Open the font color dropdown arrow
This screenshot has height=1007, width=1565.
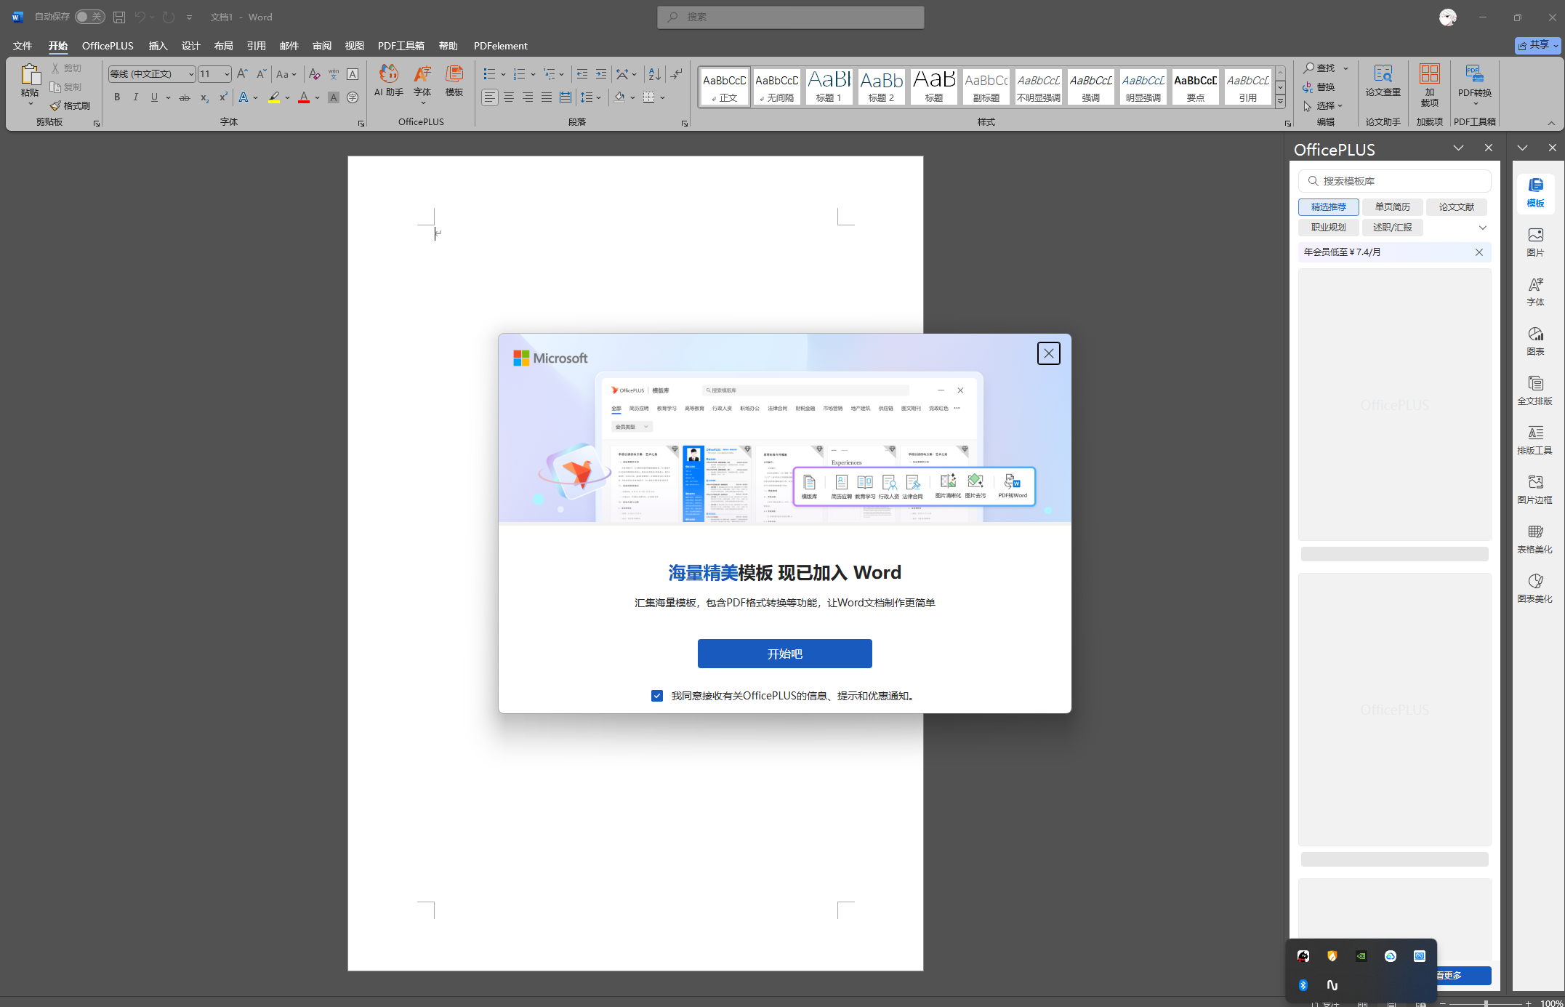(x=317, y=97)
